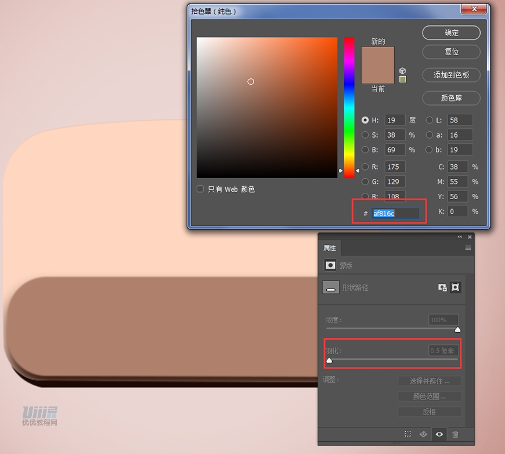The image size is (505, 454).
Task: Click the add pixel mask icon
Action: coord(442,287)
